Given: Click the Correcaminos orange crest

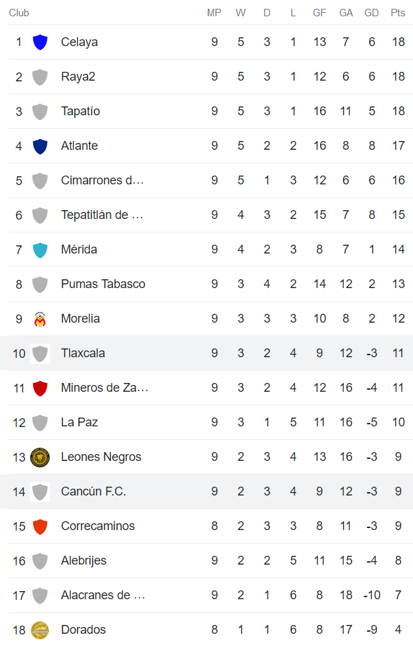Looking at the screenshot, I should [x=40, y=526].
